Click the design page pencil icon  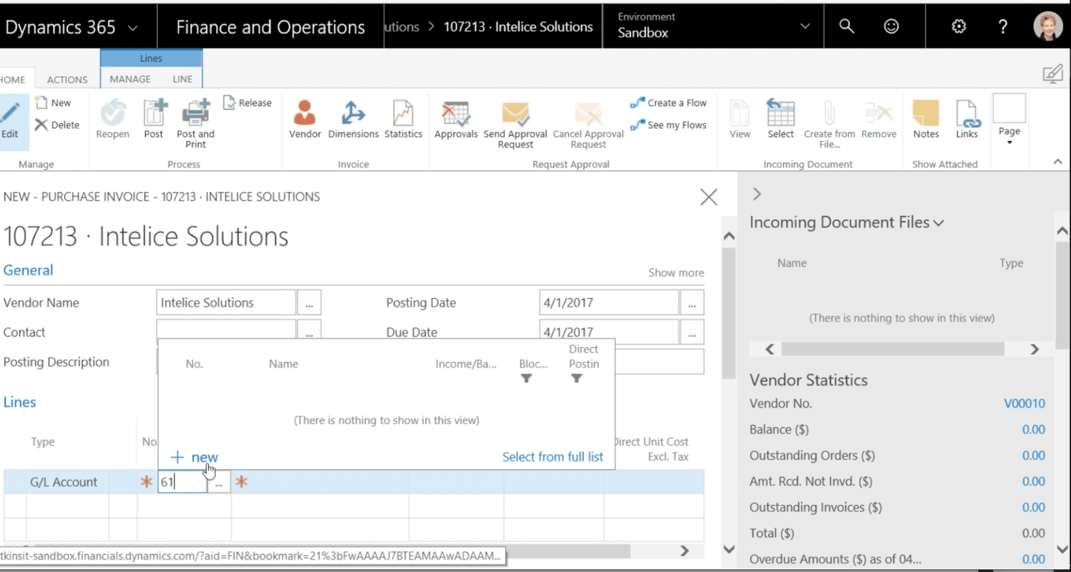[1052, 73]
